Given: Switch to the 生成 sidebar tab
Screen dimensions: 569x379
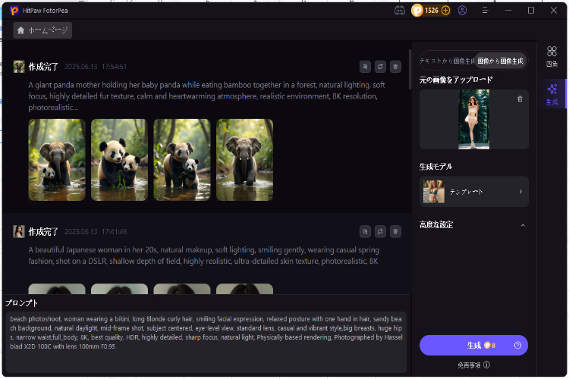Looking at the screenshot, I should click(552, 93).
